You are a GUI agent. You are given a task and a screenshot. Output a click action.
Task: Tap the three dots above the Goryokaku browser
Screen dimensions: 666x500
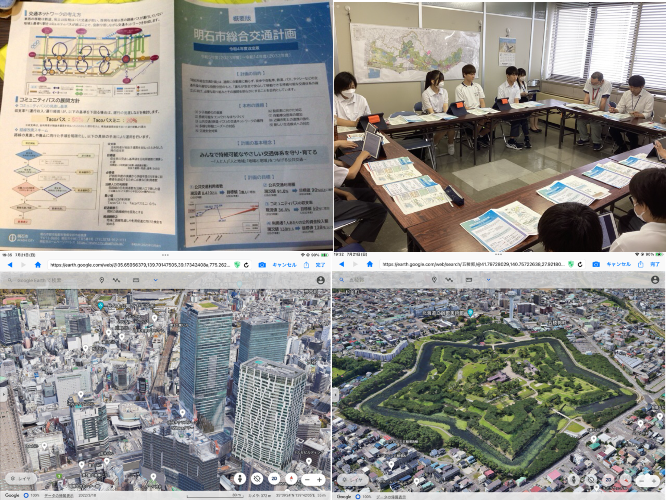click(x=498, y=254)
